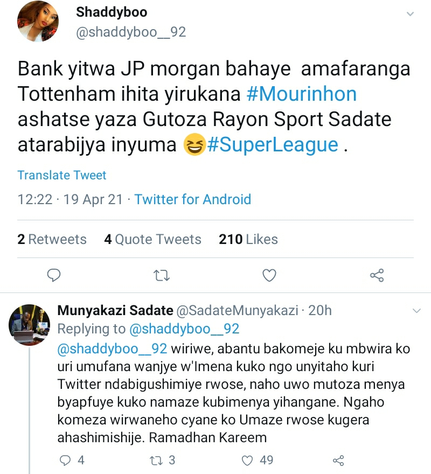Retweet Shaddyboo's main tweet
431x474 pixels.
(162, 276)
